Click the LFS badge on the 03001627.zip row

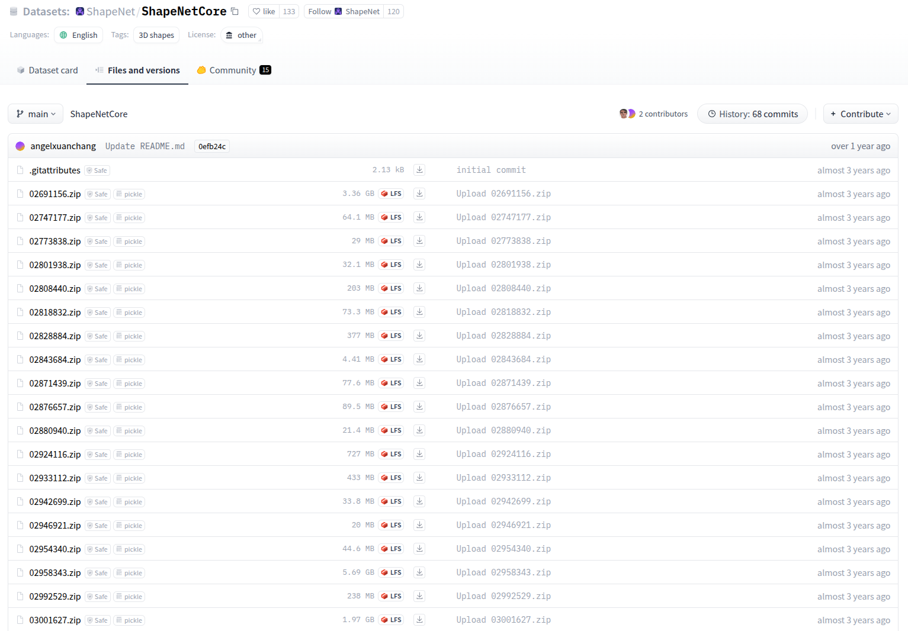[392, 620]
